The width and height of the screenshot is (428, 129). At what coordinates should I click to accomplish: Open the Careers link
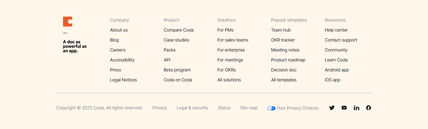(118, 50)
